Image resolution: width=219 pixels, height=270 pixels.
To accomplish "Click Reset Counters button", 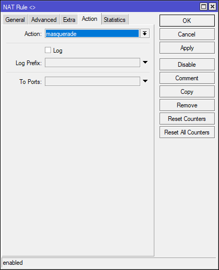I will 187,119.
